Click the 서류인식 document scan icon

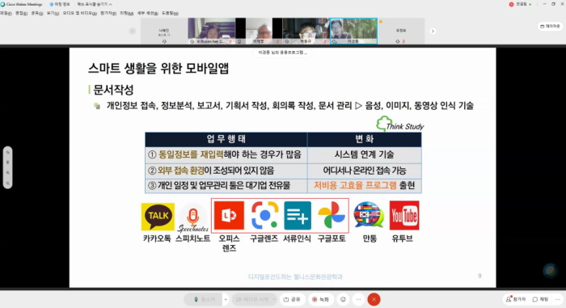click(x=298, y=216)
